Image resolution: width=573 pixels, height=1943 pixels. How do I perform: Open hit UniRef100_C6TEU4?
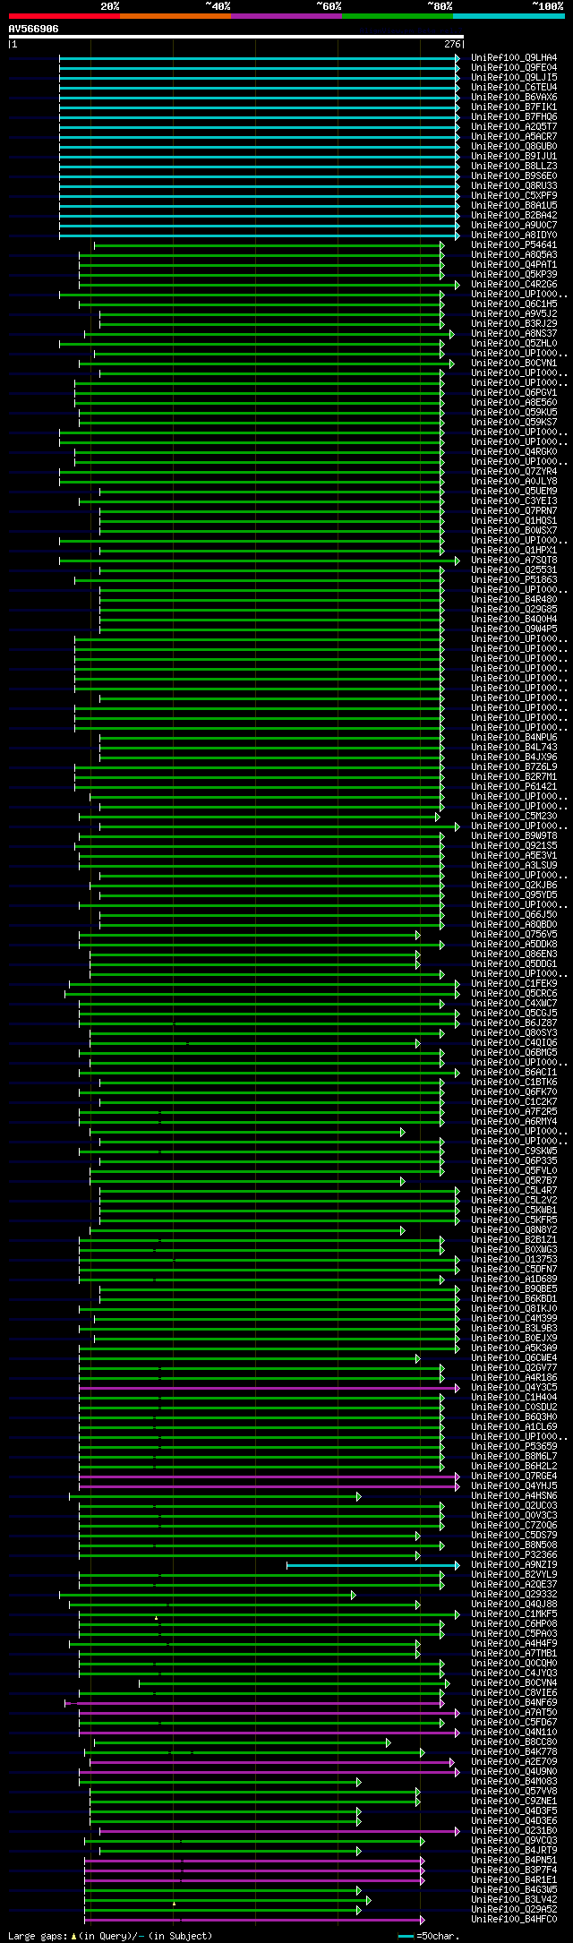[x=514, y=88]
